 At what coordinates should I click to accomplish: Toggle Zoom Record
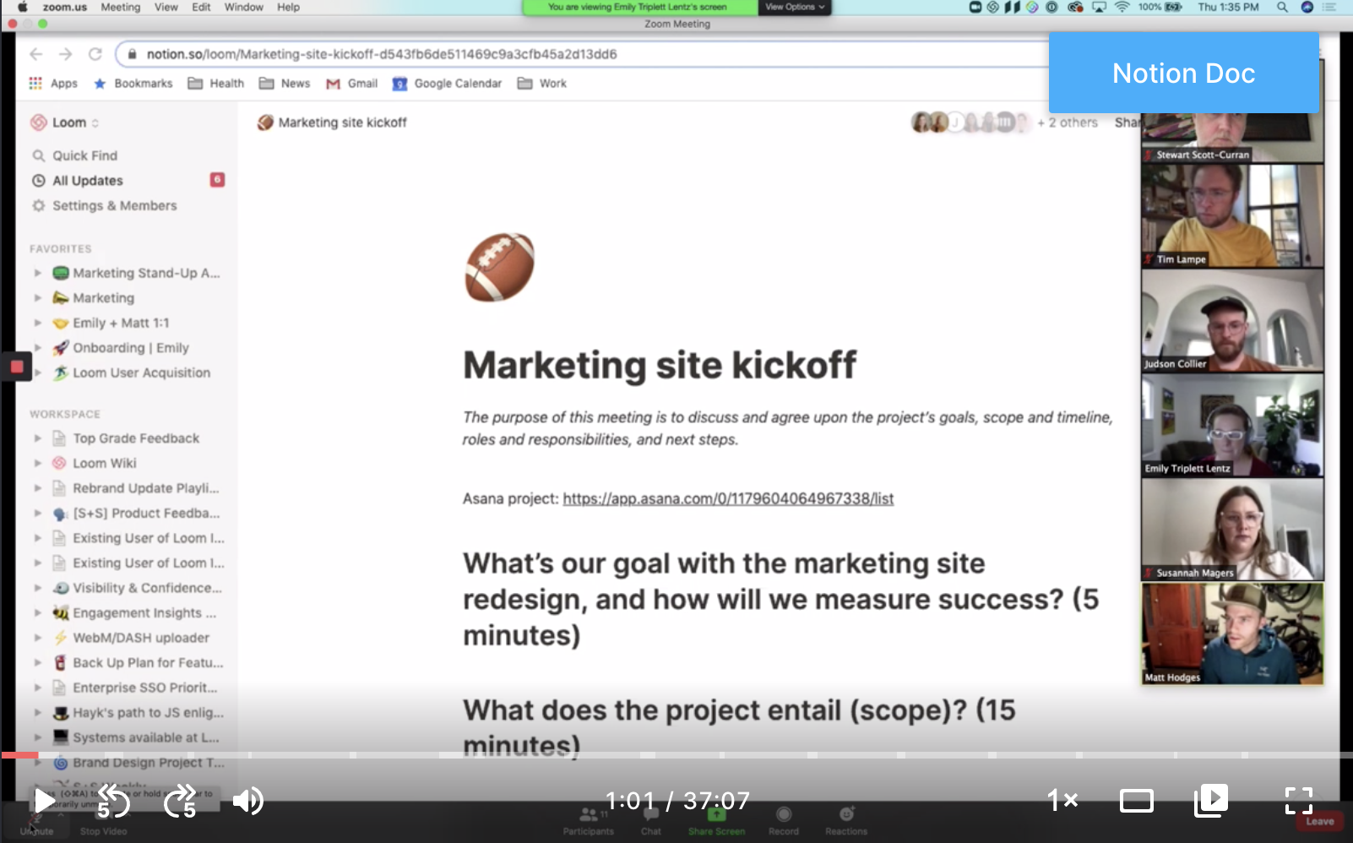pyautogui.click(x=784, y=820)
